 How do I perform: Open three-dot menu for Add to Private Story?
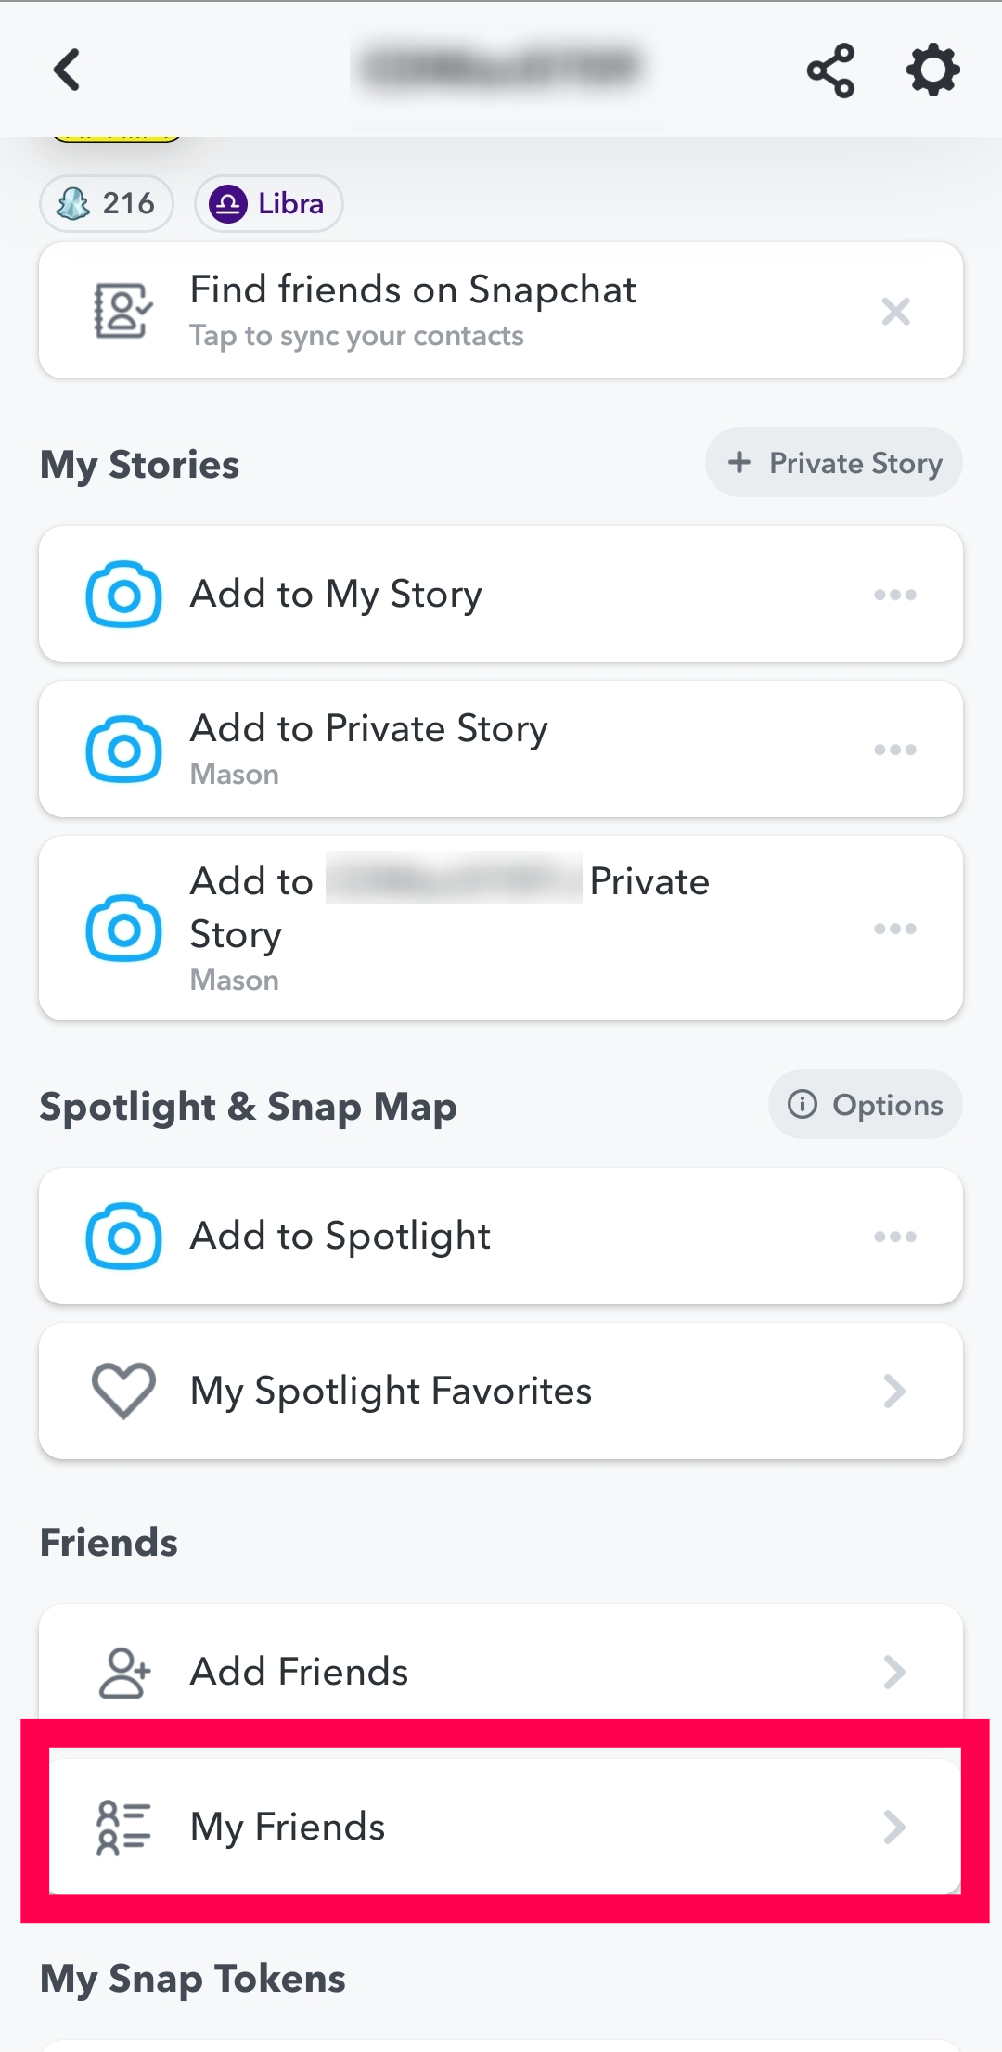895,750
